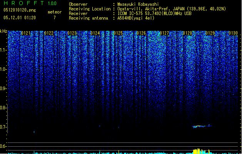This screenshot has width=242, height=154.
Task: Click the HROFFT program title text
Action: pyautogui.click(x=24, y=3)
